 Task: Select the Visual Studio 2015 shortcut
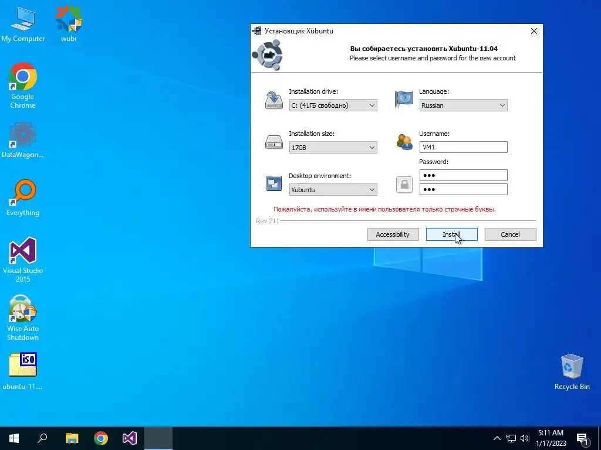23,260
